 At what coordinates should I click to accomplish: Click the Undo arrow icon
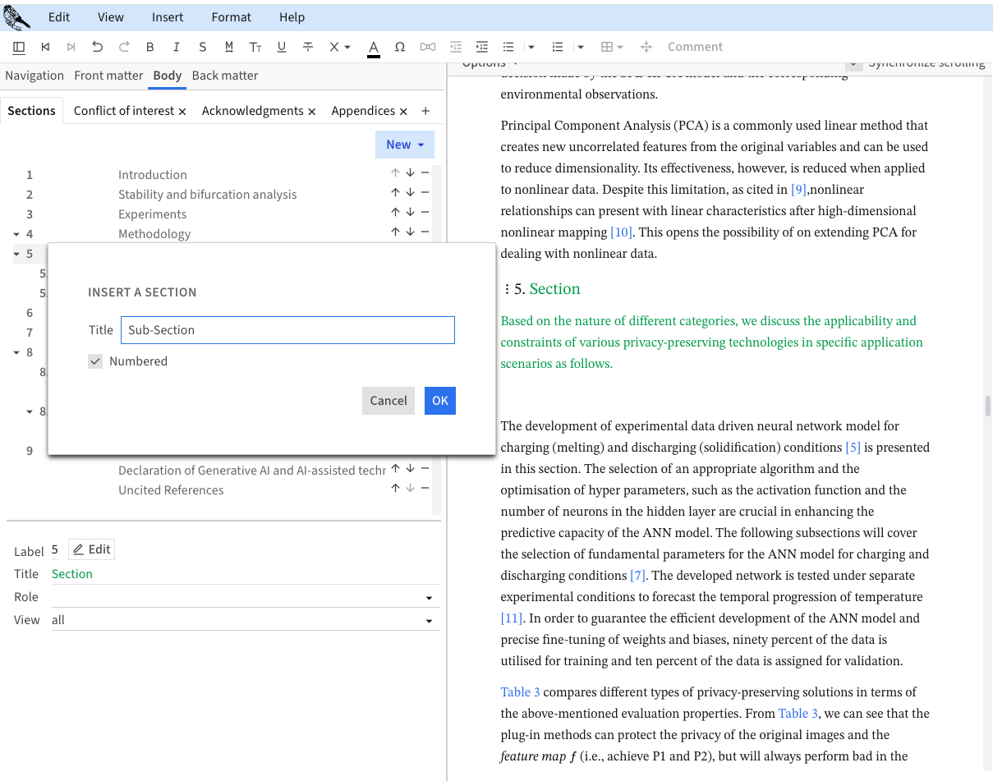(x=98, y=47)
